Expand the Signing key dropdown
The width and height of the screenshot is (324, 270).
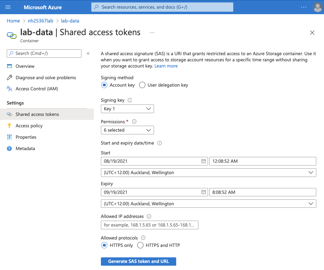(127, 109)
